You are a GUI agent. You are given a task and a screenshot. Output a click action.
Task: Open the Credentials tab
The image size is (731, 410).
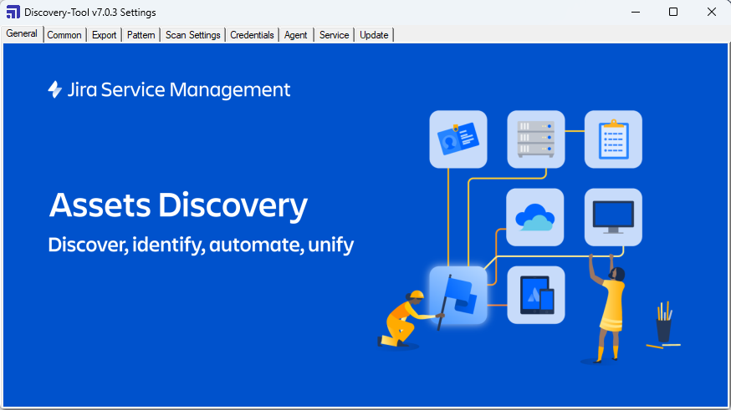[252, 35]
